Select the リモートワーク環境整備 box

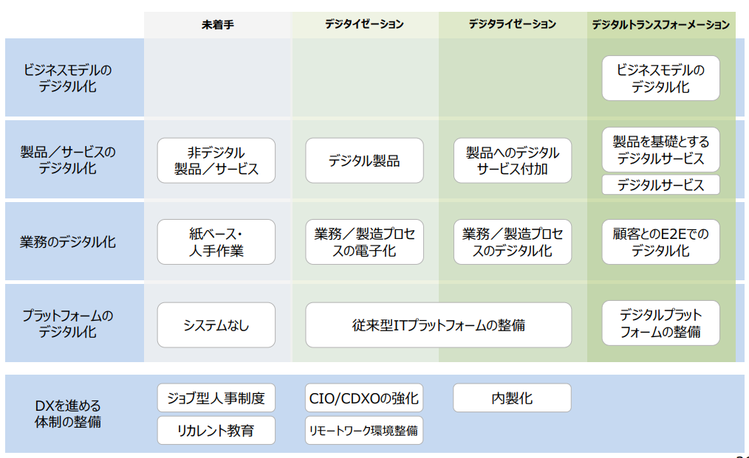364,431
